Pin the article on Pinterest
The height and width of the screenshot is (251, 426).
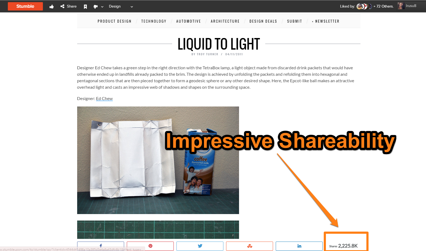[150, 246]
